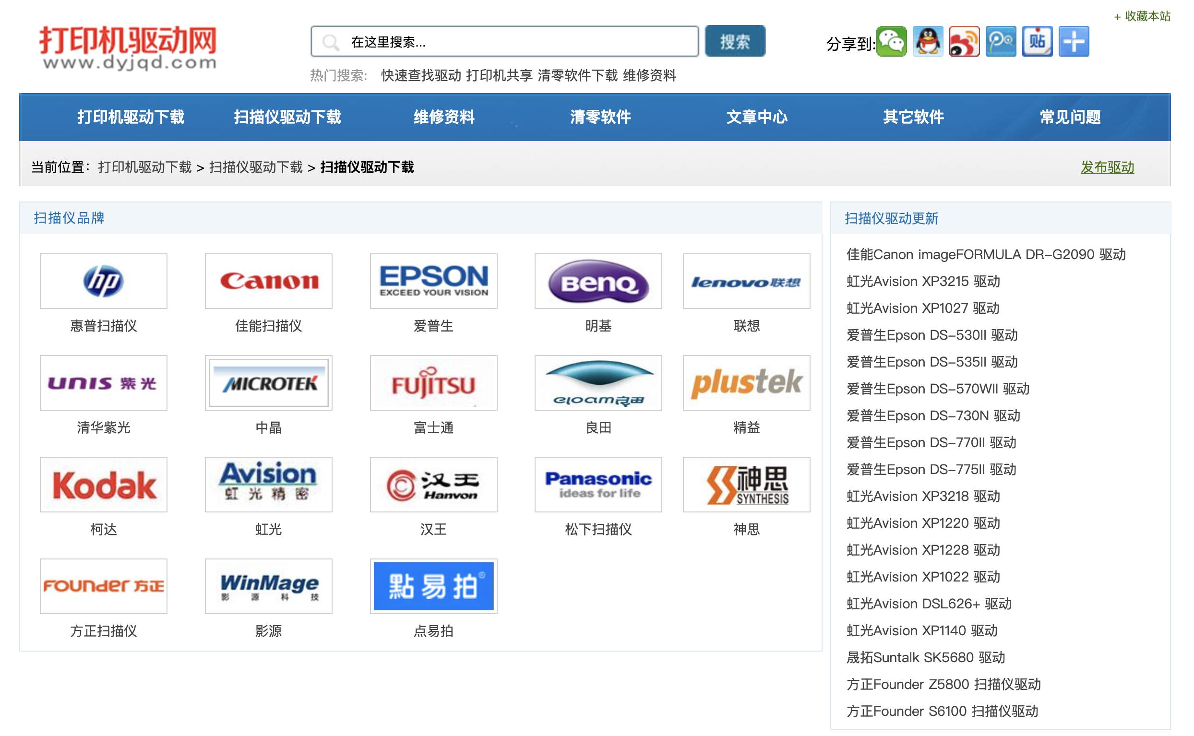Open the 點易拍 brand logo
This screenshot has height=736, width=1194.
point(434,586)
